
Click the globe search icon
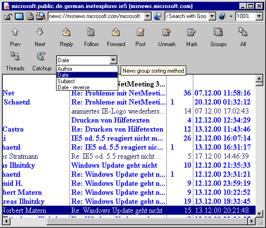tap(222, 17)
